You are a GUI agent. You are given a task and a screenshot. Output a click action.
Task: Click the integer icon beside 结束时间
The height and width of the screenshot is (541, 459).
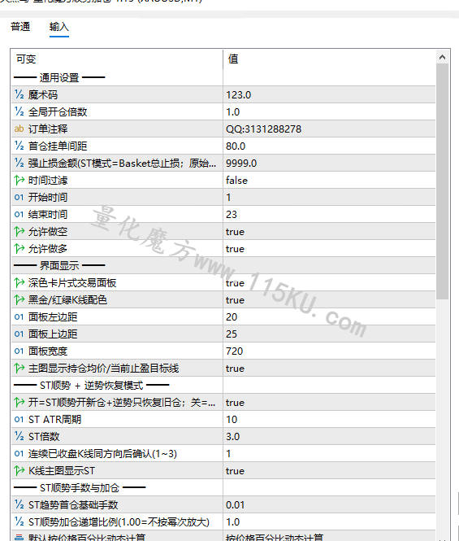coord(19,214)
